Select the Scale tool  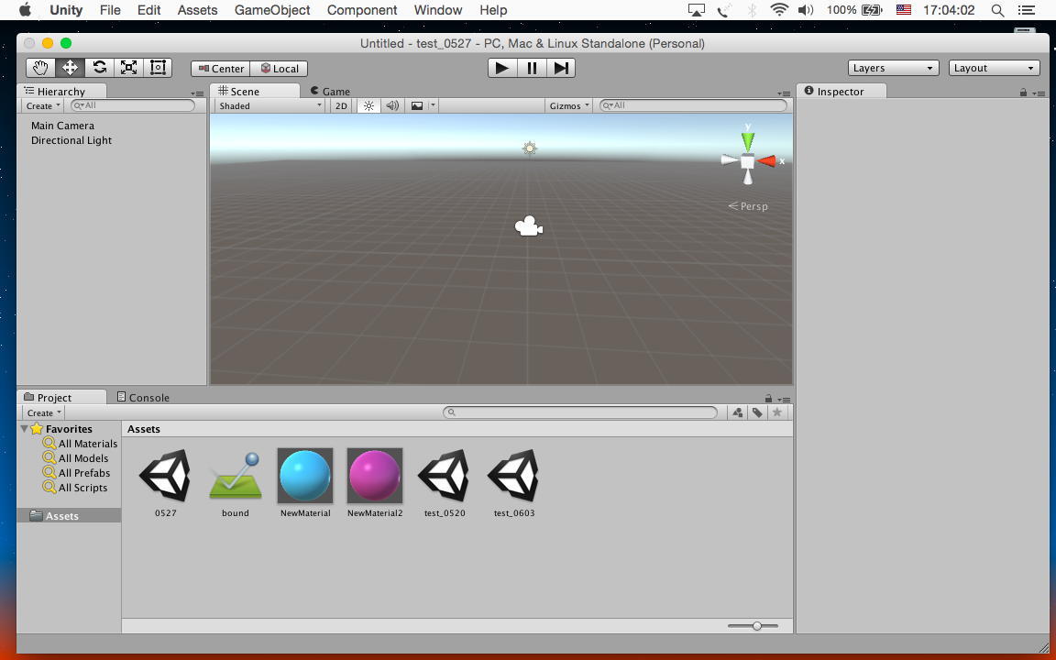pos(128,68)
